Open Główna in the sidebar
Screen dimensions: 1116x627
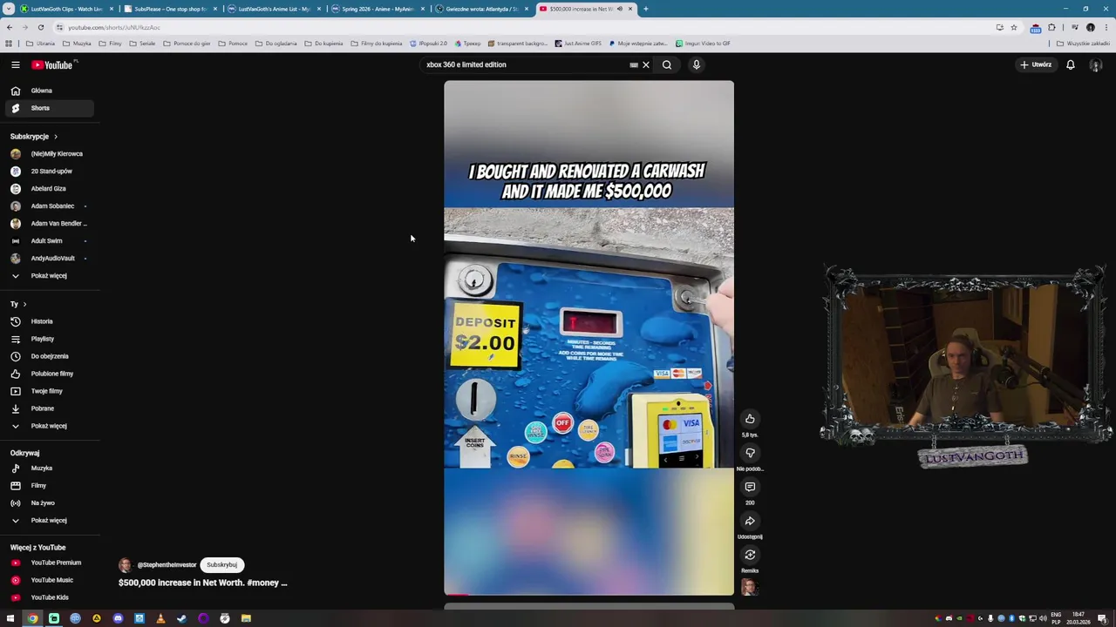pos(51,91)
